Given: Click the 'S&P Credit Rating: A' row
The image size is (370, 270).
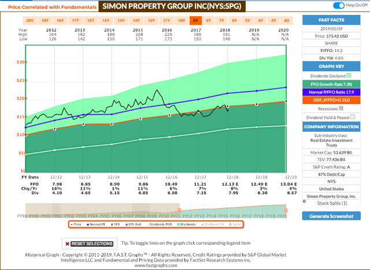Looking at the screenshot, I should tap(331, 167).
